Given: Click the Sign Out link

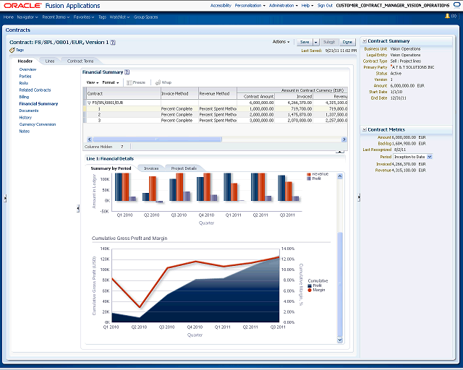Looking at the screenshot, I should click(325, 6).
